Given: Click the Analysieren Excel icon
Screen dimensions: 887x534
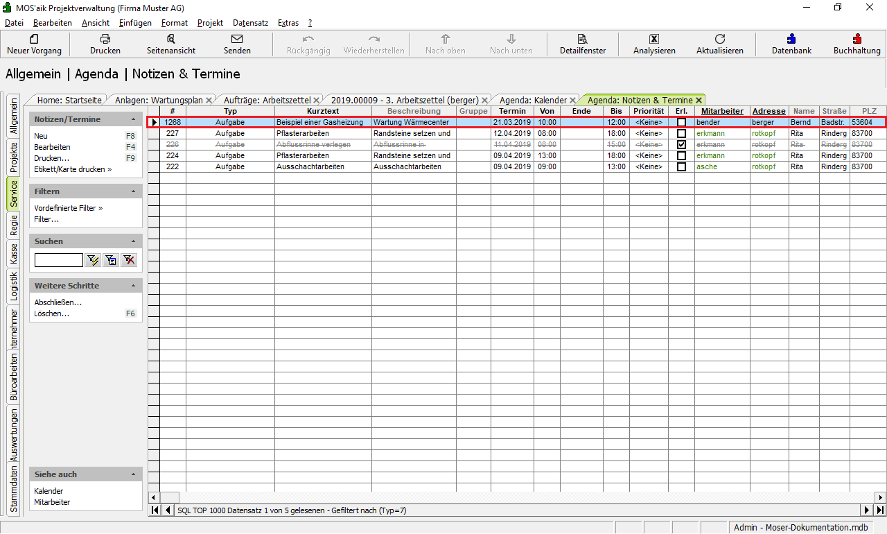Looking at the screenshot, I should pos(653,40).
